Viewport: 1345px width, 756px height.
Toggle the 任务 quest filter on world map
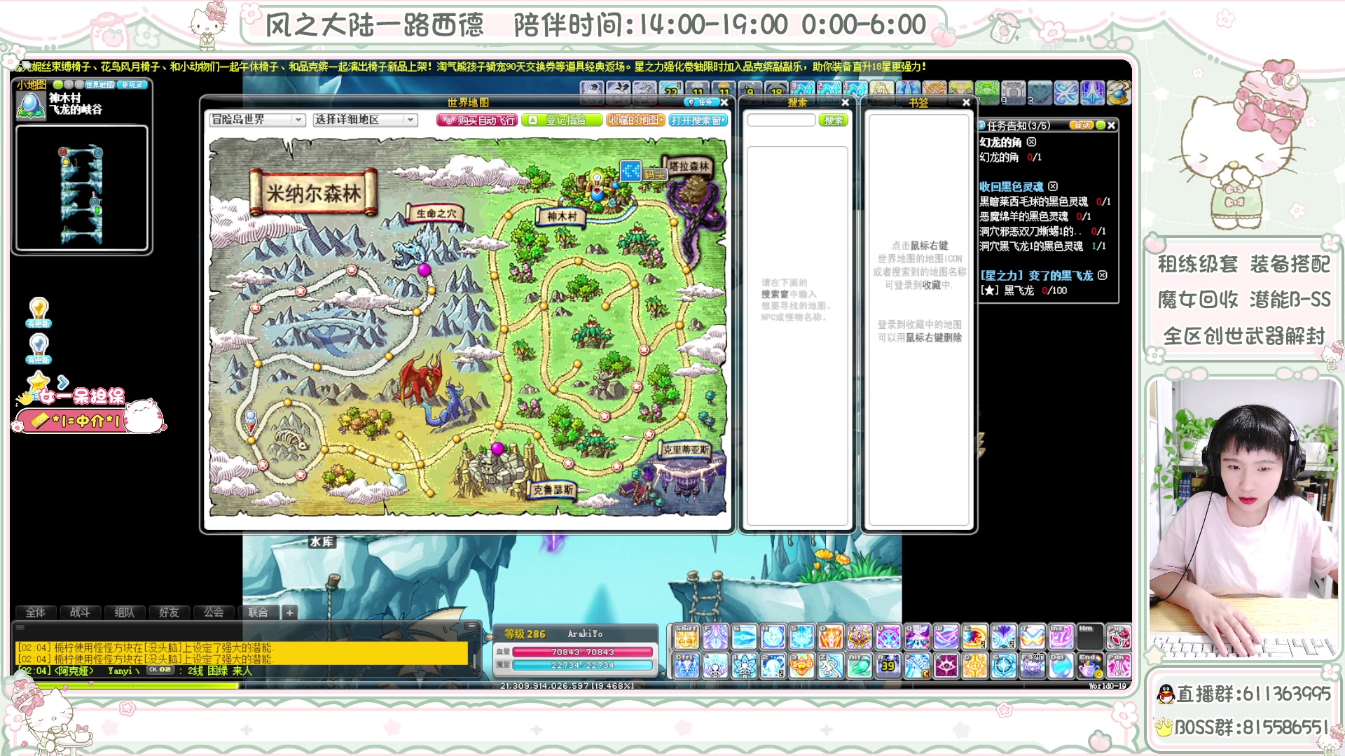(701, 102)
